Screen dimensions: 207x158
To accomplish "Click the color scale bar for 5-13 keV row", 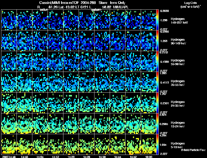I will pyautogui.click(x=157, y=145).
